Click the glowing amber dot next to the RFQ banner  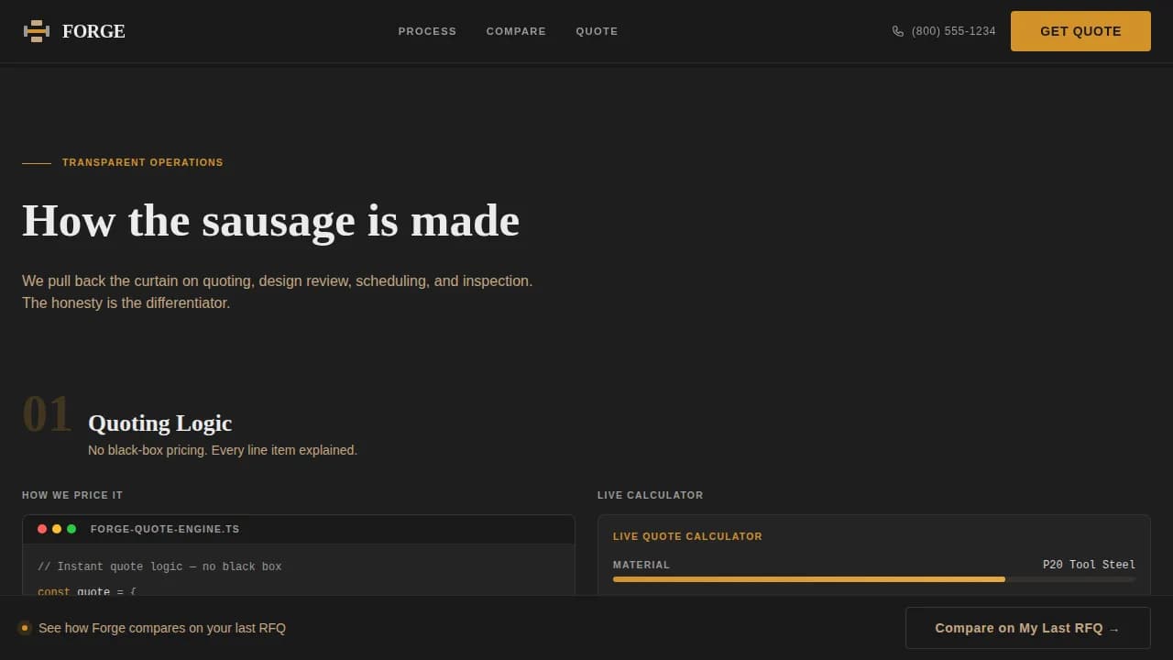[x=25, y=628]
